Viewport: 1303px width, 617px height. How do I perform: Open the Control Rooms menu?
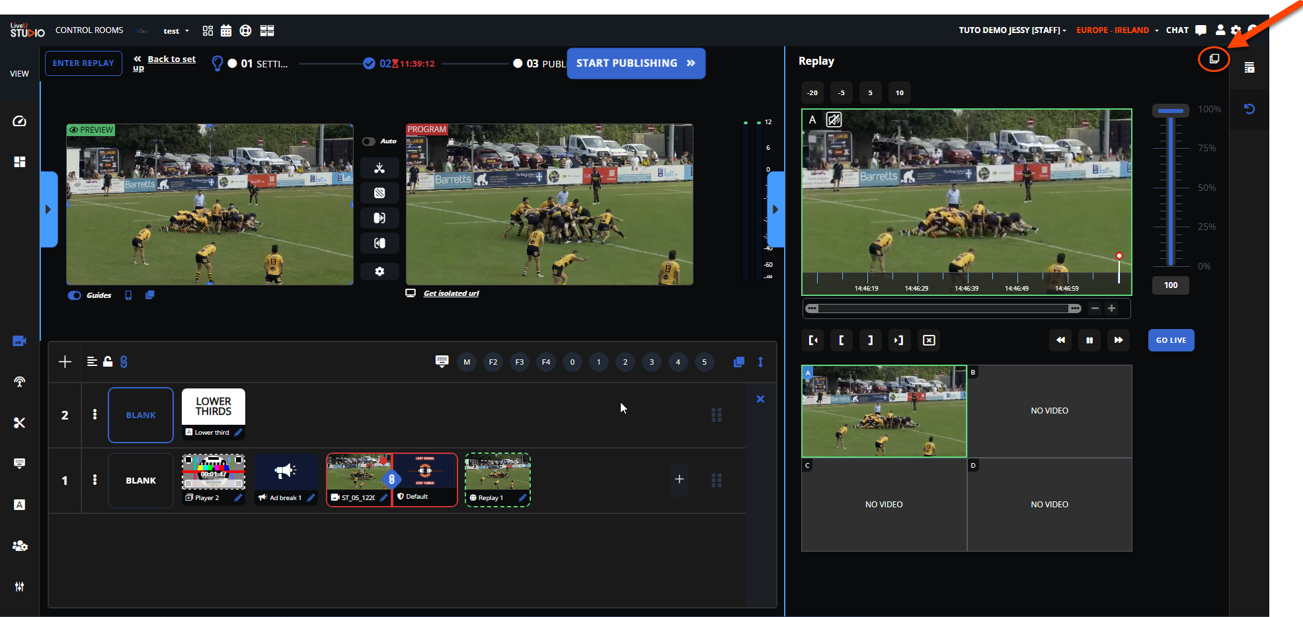click(89, 30)
